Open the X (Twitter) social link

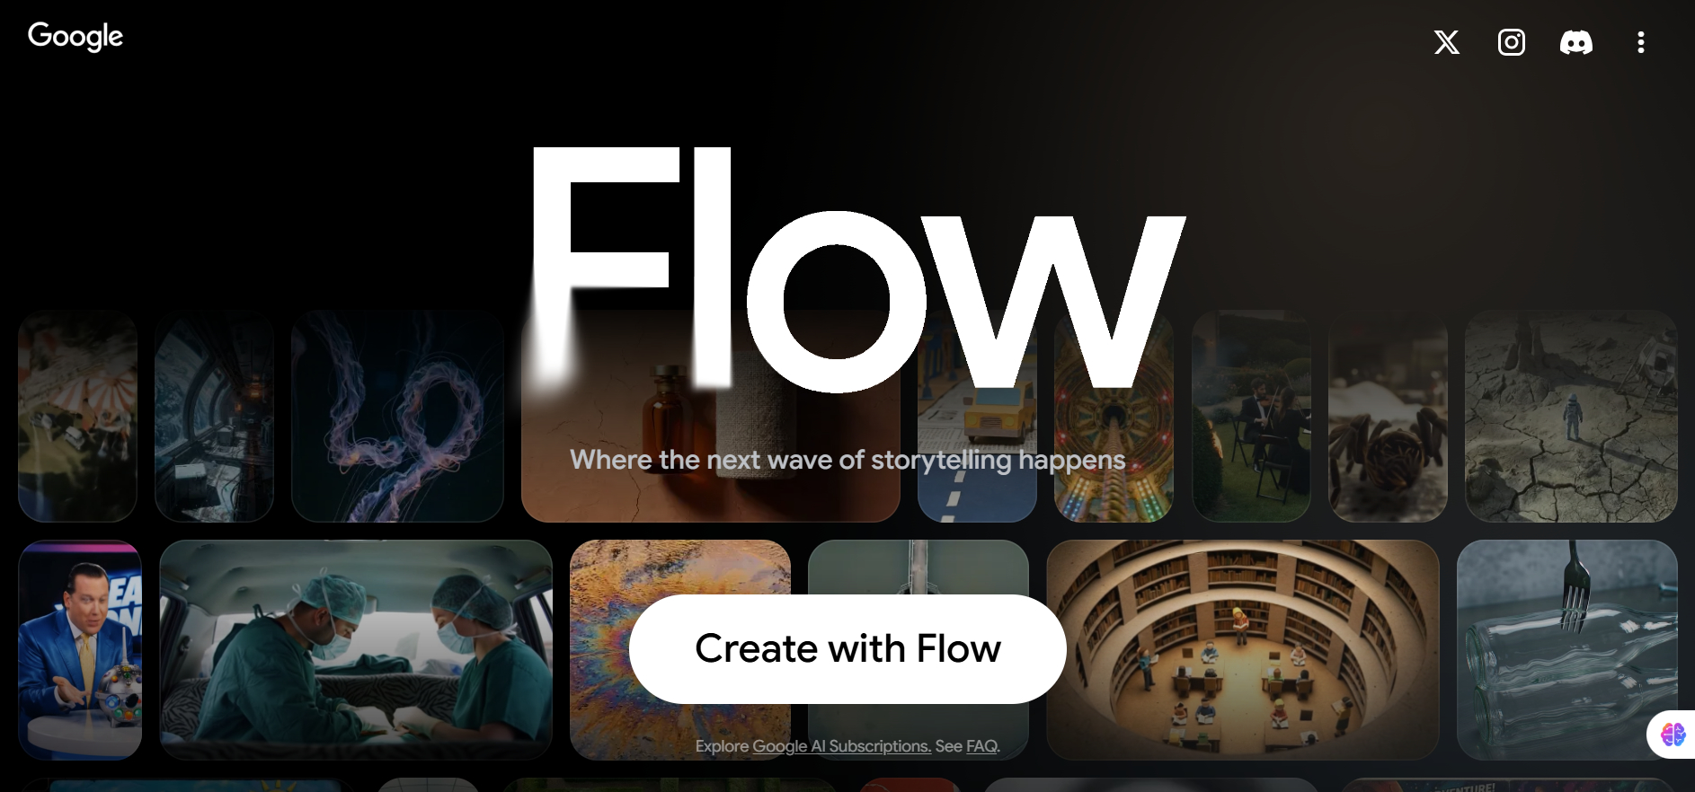1446,42
